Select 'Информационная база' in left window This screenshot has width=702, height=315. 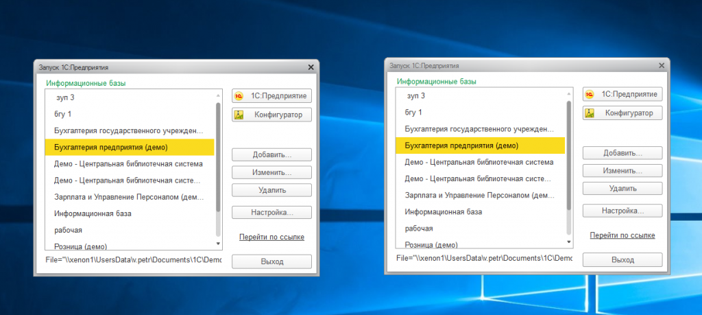pos(130,213)
